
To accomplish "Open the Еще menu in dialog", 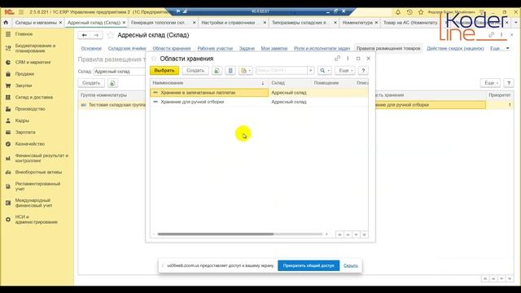I will coord(345,71).
